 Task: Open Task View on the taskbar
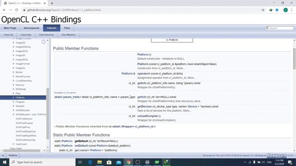80,162
